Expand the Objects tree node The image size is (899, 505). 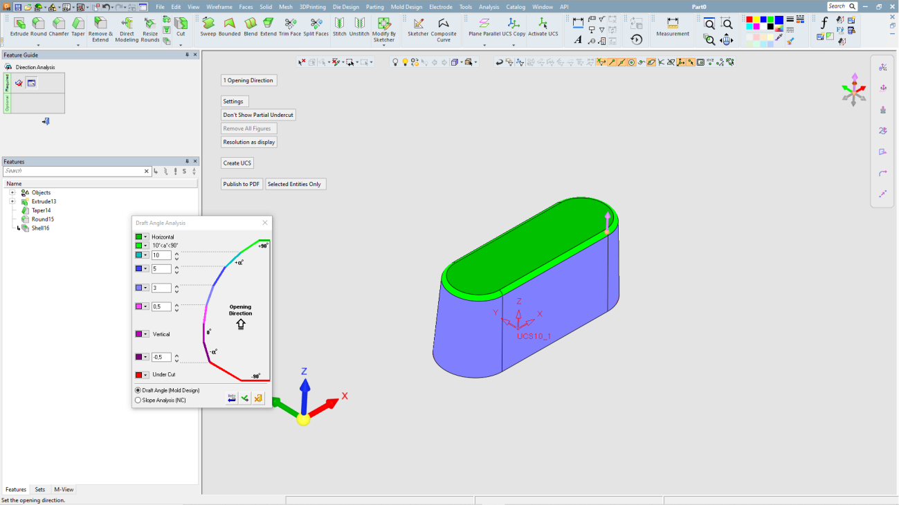point(12,193)
